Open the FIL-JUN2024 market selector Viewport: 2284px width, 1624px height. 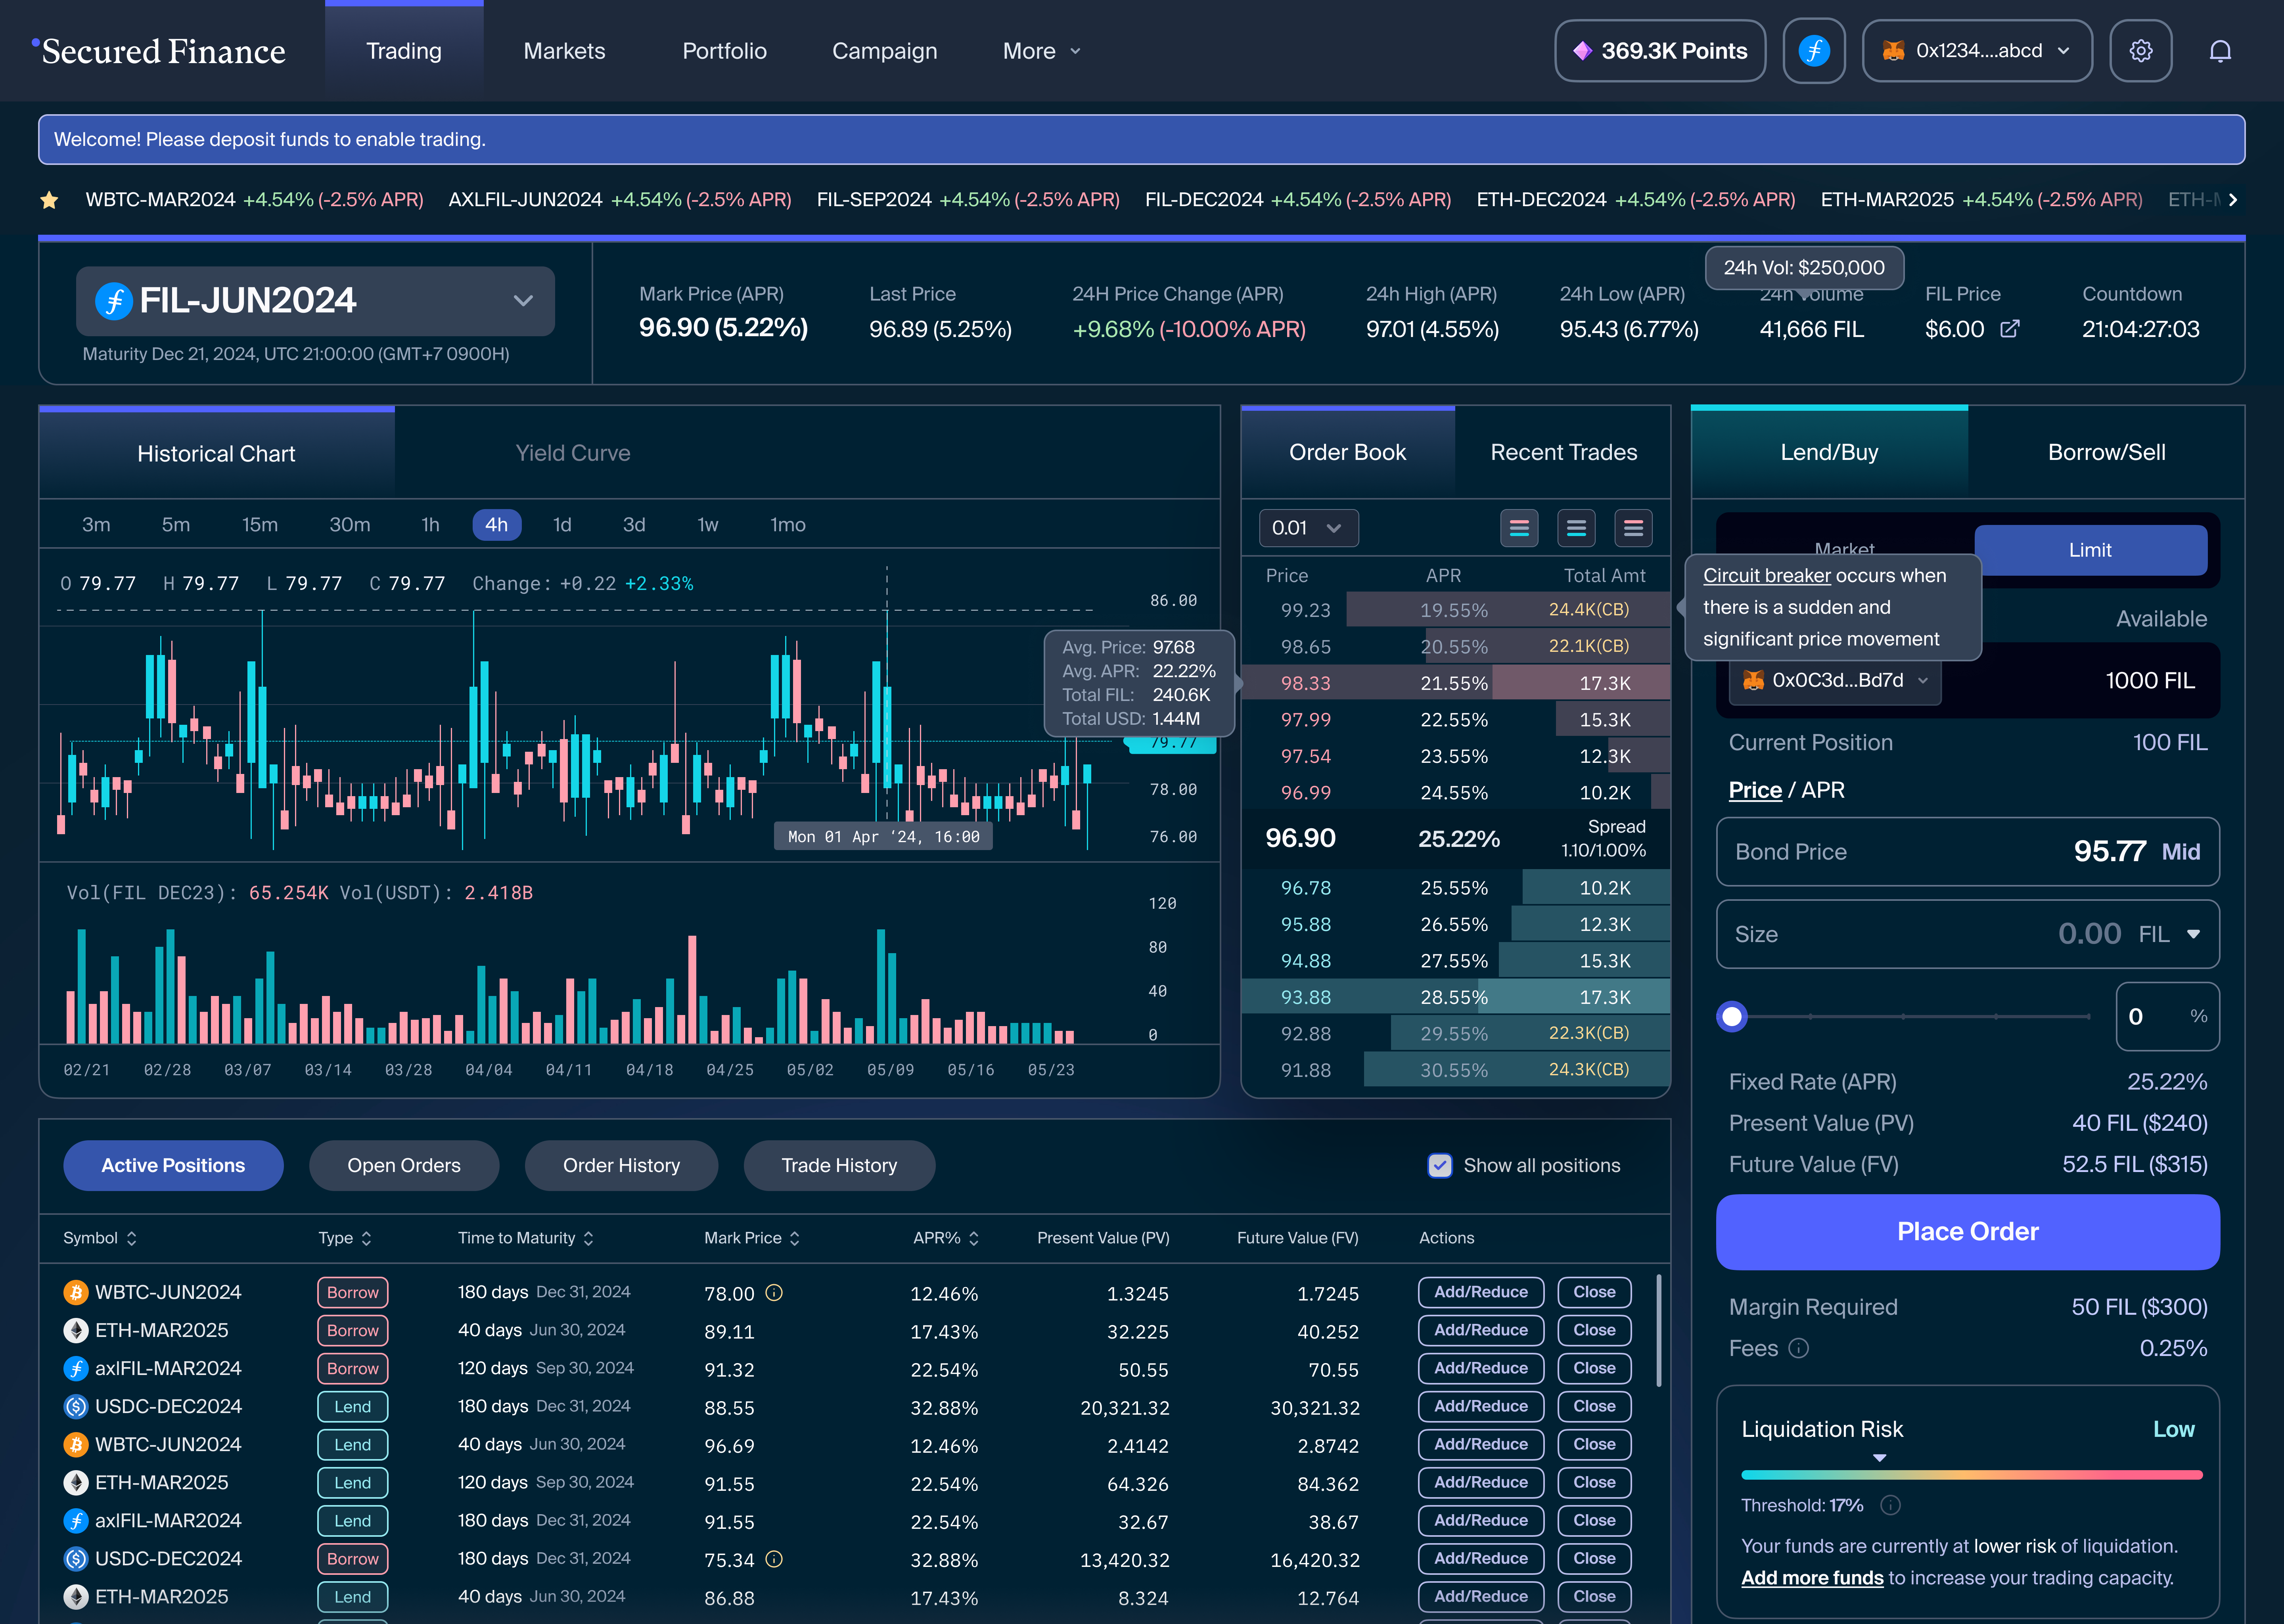315,301
